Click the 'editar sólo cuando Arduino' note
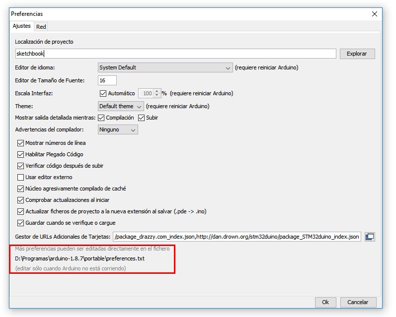Viewport: 396px width, 317px height. [x=71, y=268]
